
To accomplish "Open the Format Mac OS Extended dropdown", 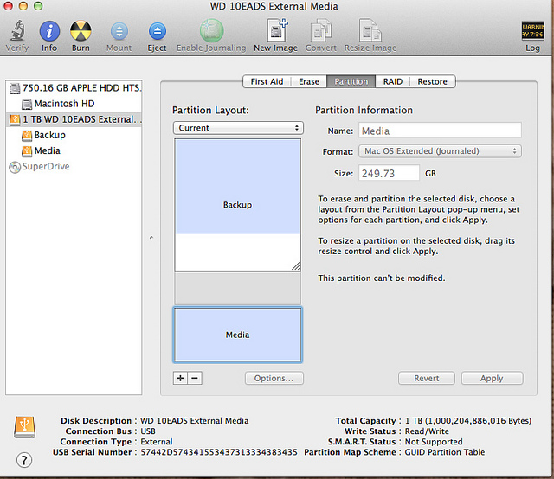I will (x=440, y=151).
